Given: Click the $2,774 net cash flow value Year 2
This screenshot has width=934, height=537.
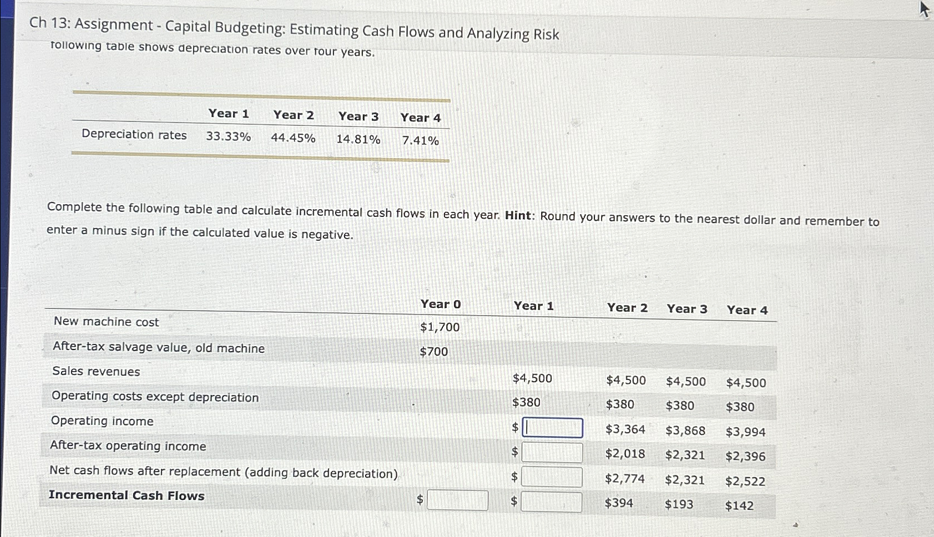Looking at the screenshot, I should [624, 478].
